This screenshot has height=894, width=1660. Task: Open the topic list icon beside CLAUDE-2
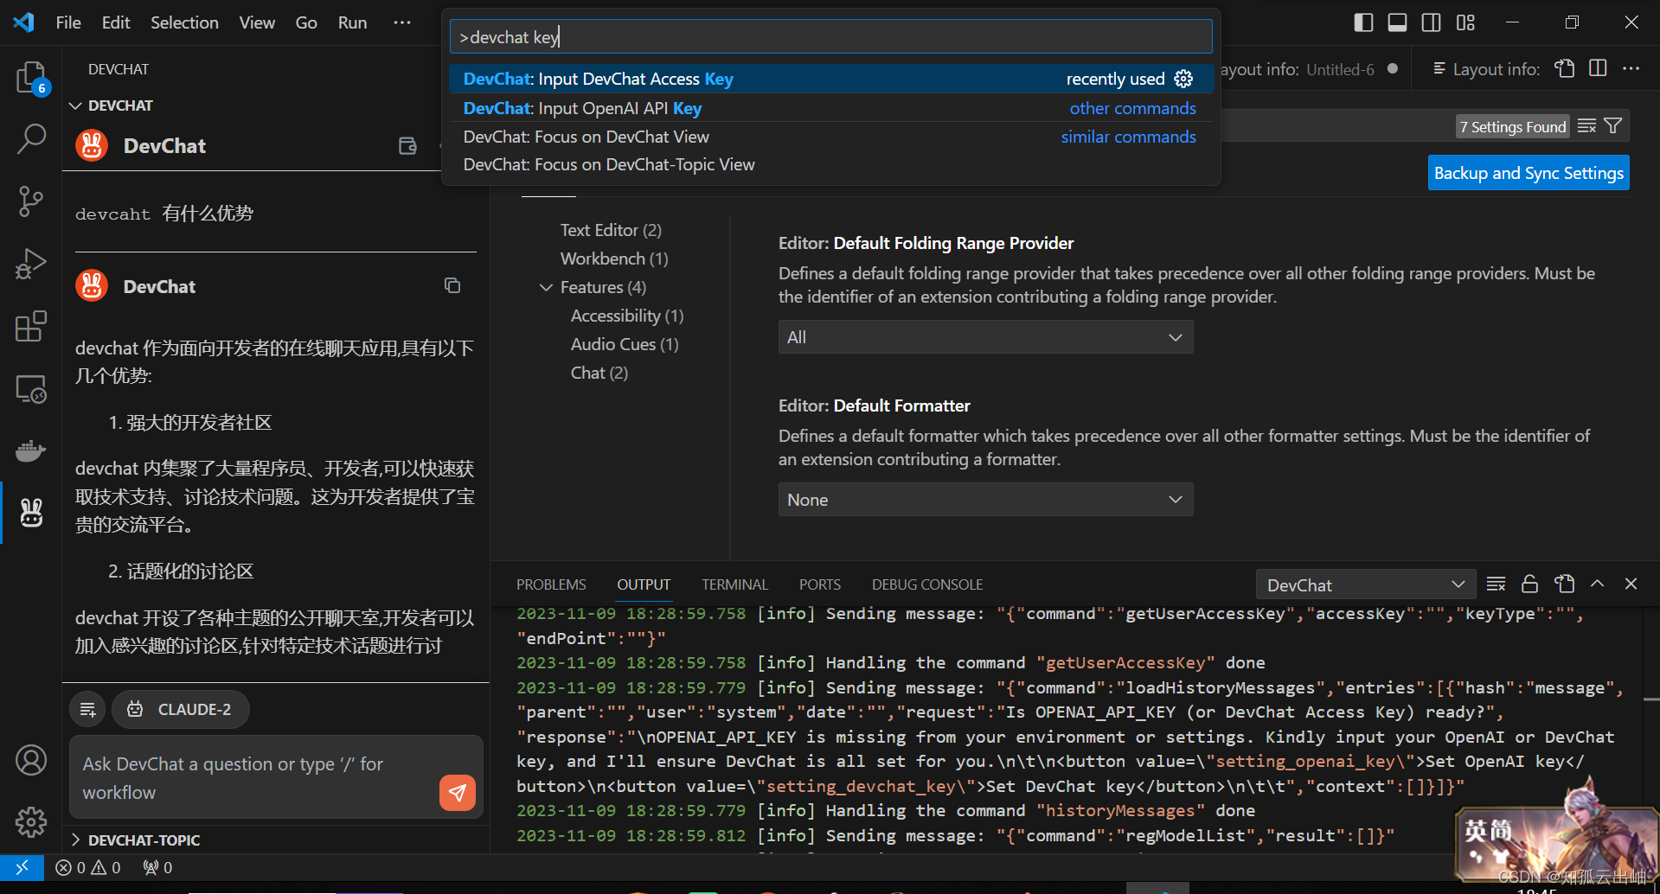click(x=87, y=709)
